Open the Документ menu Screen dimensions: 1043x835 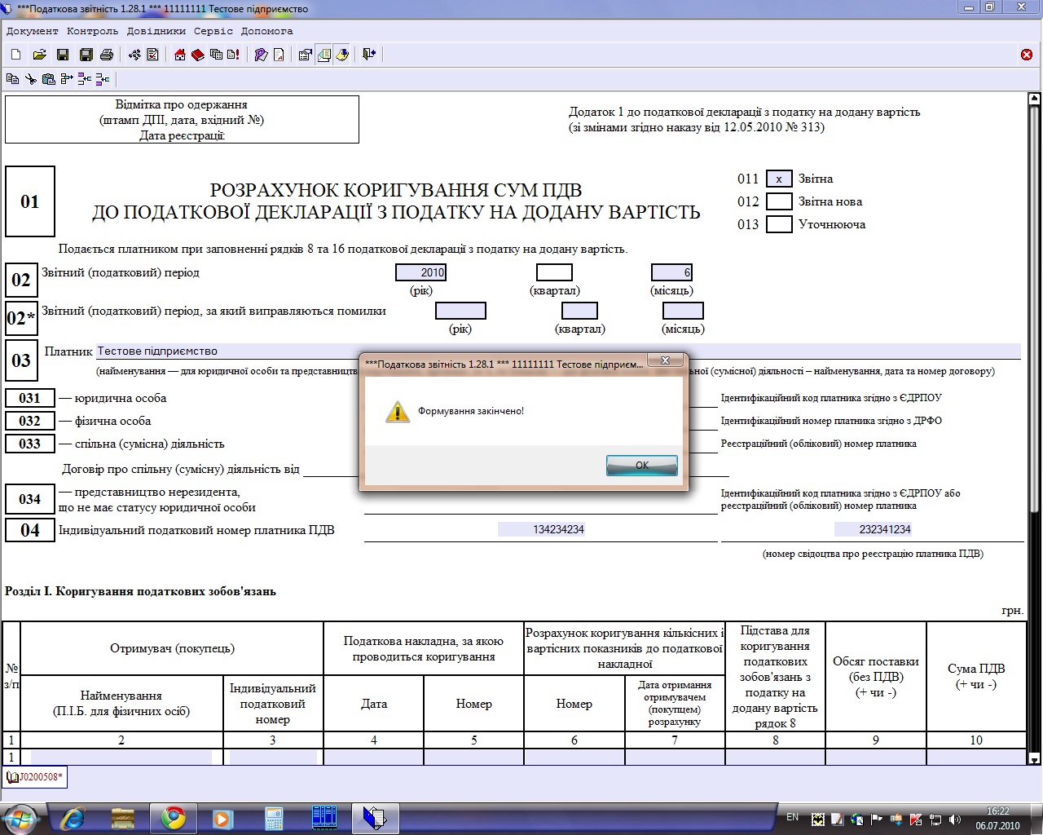[x=32, y=31]
